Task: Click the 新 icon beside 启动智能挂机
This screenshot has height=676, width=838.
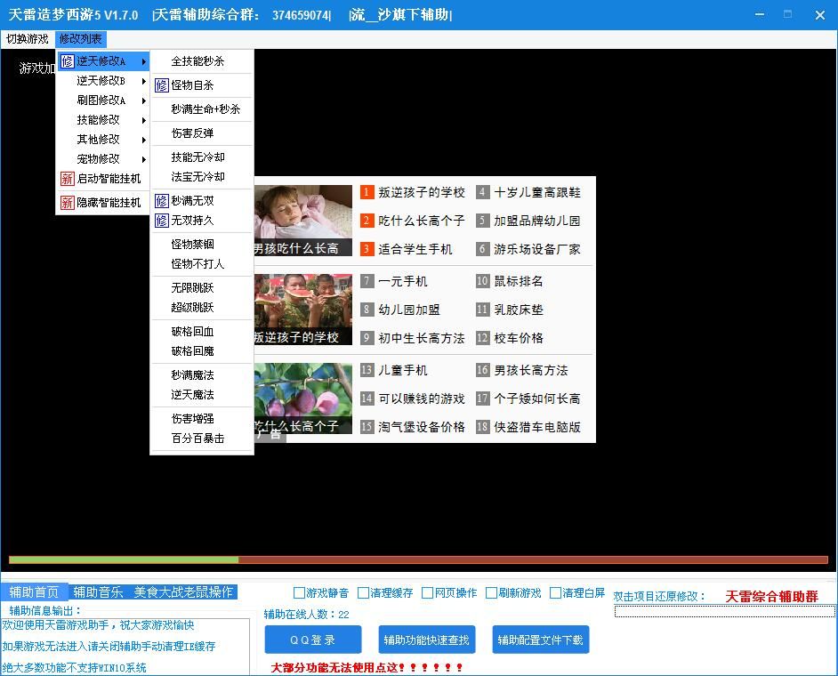Action: (x=68, y=179)
